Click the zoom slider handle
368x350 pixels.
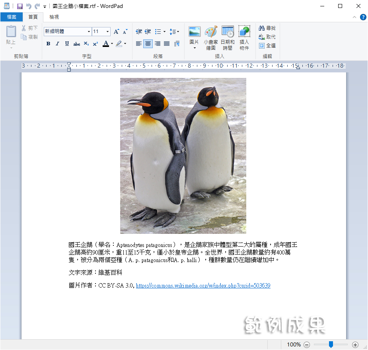[x=331, y=344]
